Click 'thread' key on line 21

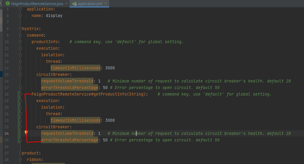tap(53, 114)
